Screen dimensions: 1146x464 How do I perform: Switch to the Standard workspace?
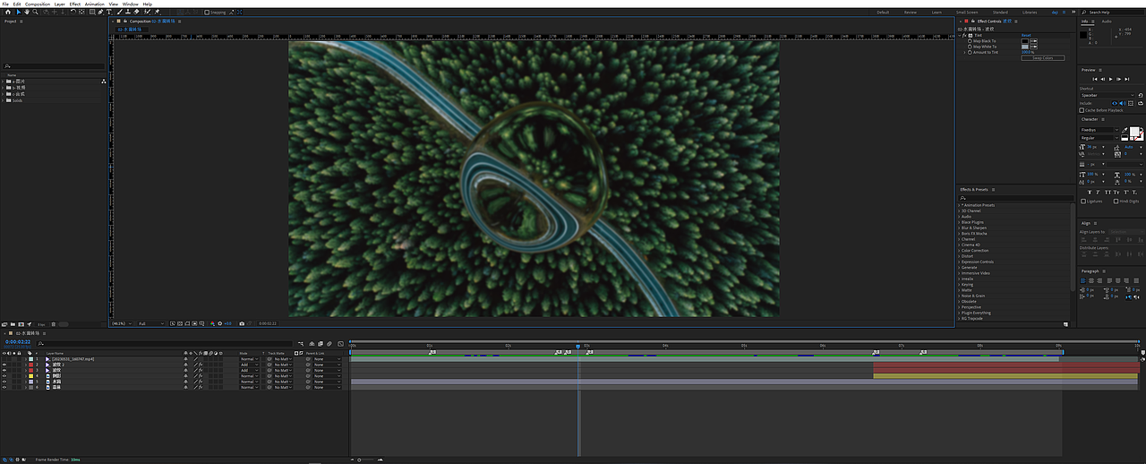click(1000, 13)
